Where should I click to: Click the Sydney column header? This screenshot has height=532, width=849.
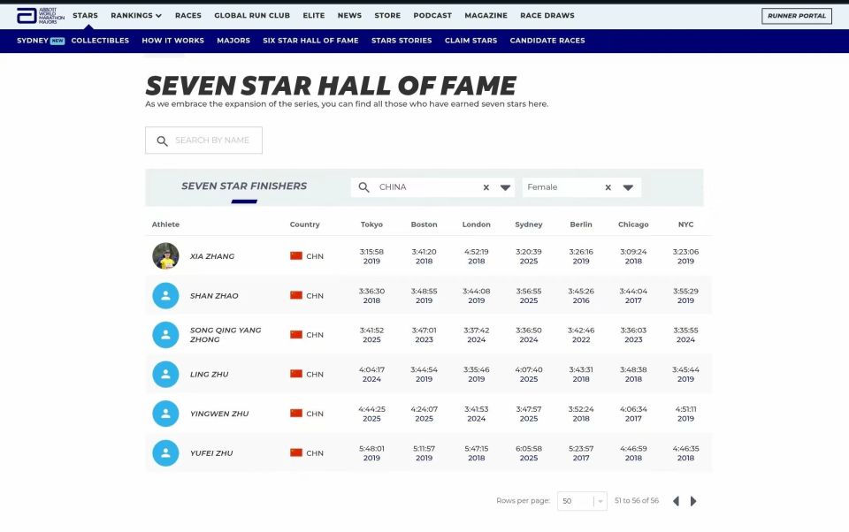(x=529, y=224)
